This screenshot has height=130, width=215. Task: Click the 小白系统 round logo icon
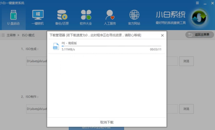199,18
